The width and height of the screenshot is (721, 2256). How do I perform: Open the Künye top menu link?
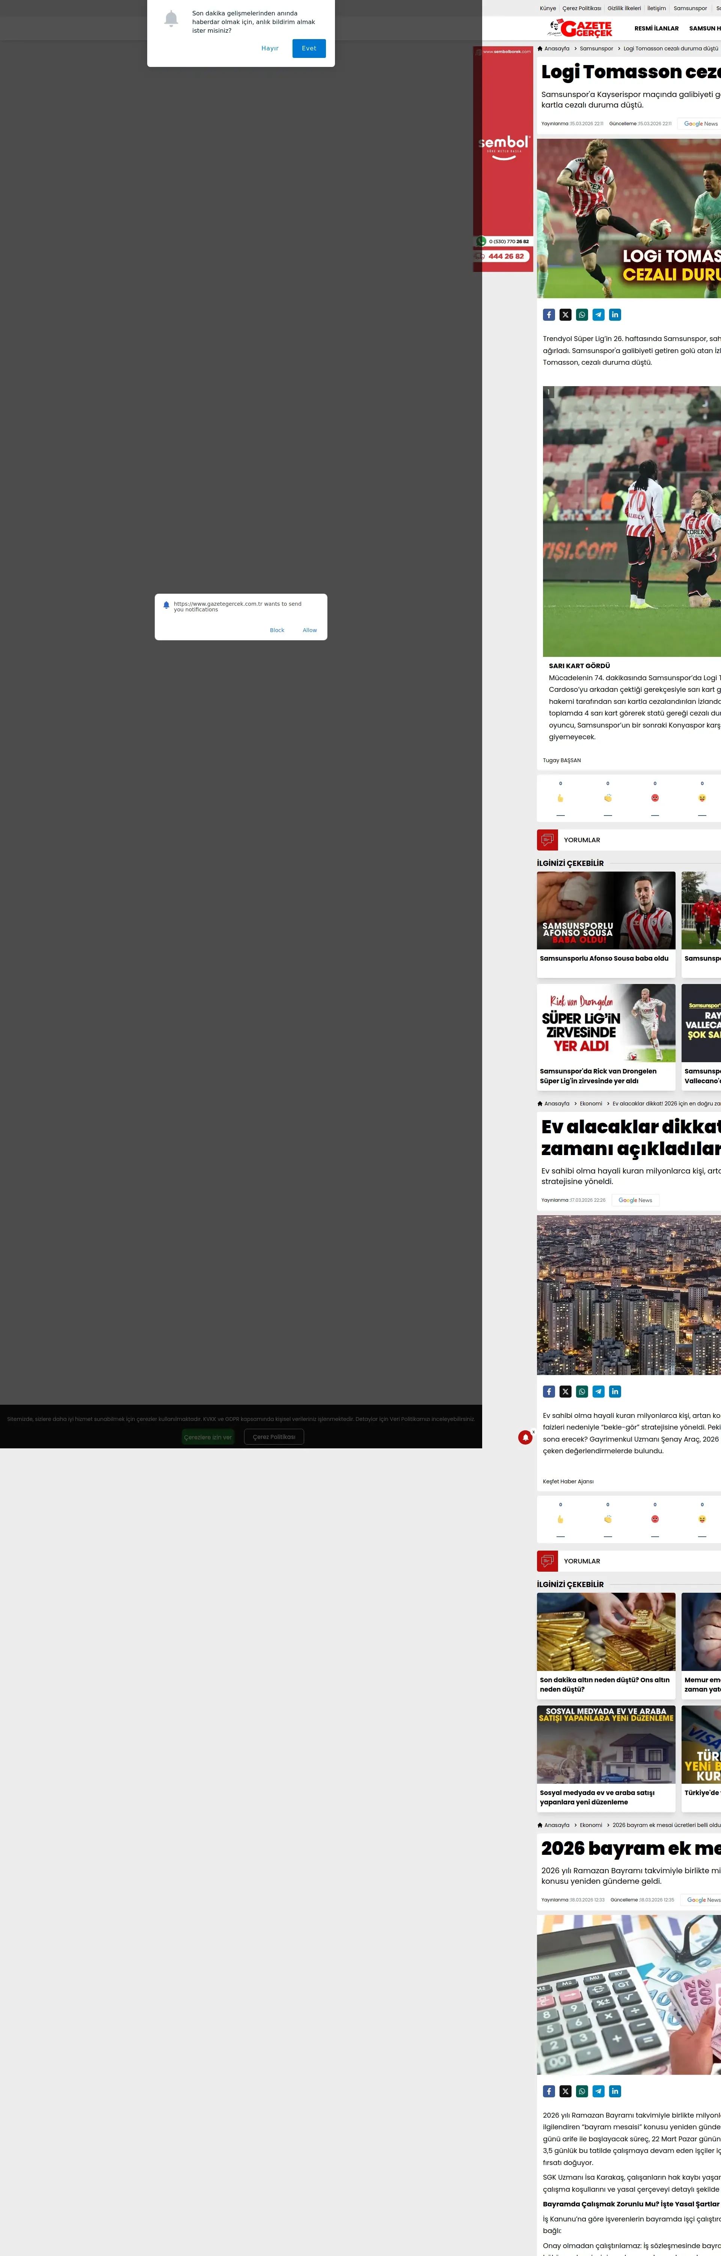[548, 8]
